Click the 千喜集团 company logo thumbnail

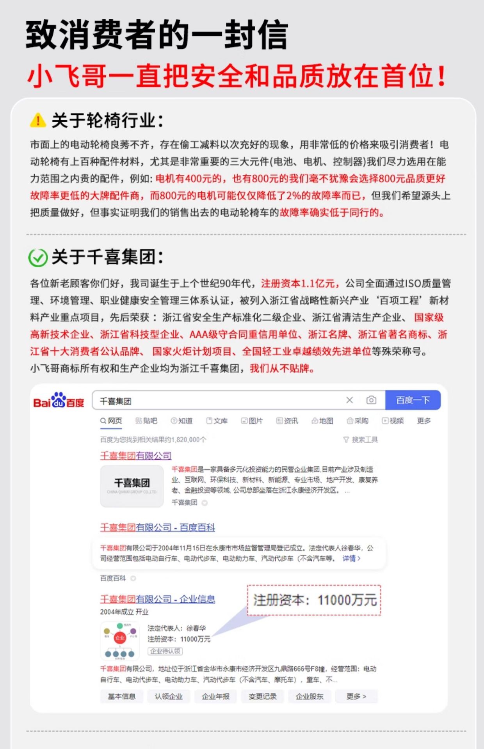click(132, 486)
